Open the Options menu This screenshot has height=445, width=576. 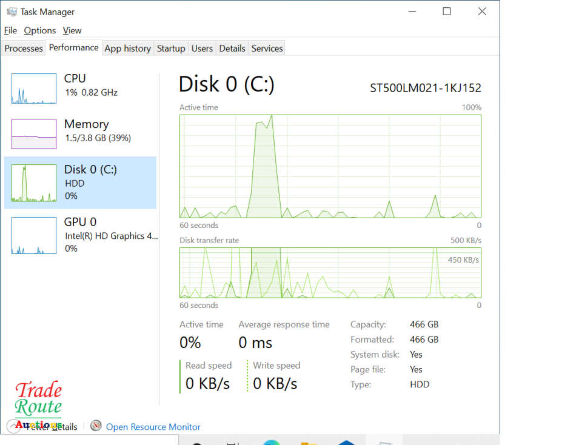pos(40,30)
